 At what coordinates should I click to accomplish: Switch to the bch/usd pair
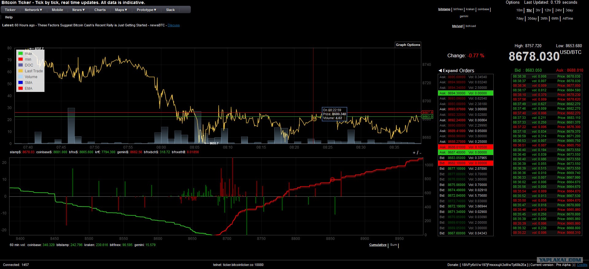471,26
